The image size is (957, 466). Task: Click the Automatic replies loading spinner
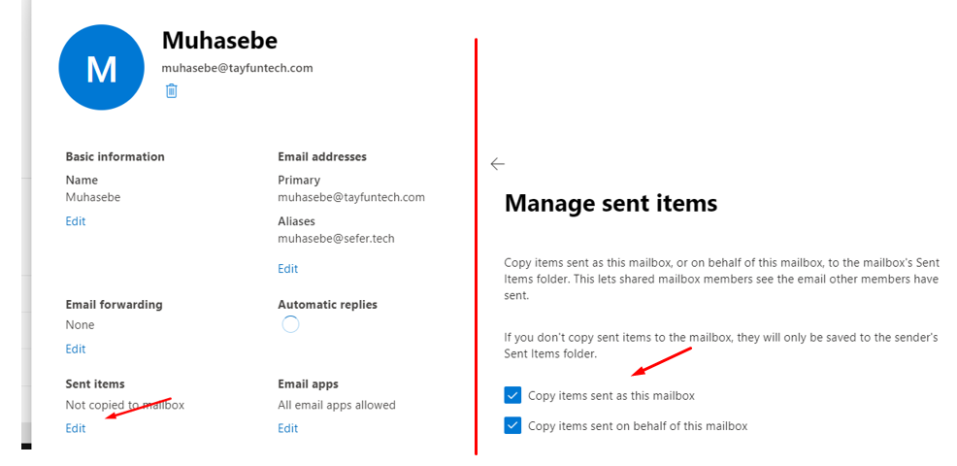[289, 324]
